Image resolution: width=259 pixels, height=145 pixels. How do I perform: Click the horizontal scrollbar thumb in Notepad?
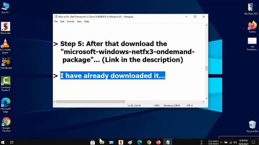pos(90,101)
